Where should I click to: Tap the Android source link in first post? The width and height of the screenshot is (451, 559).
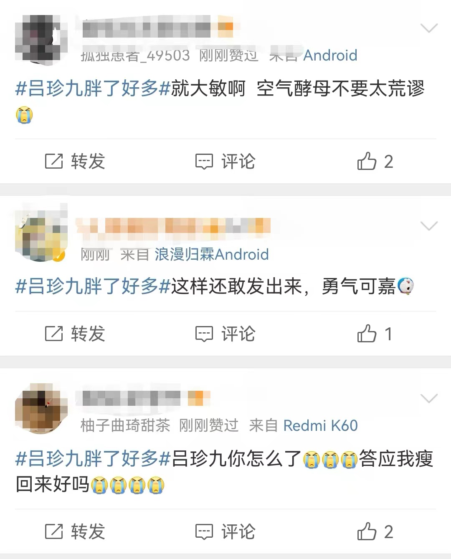click(x=330, y=55)
